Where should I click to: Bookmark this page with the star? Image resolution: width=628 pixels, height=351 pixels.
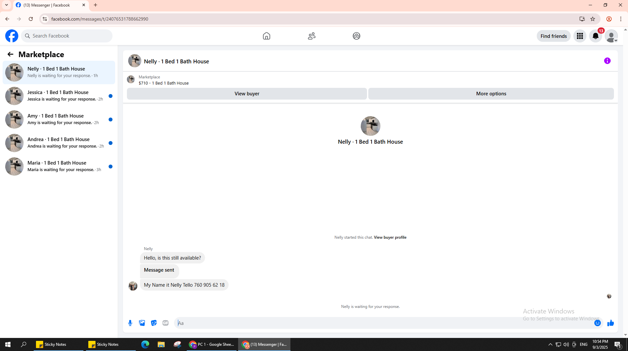[x=593, y=19]
